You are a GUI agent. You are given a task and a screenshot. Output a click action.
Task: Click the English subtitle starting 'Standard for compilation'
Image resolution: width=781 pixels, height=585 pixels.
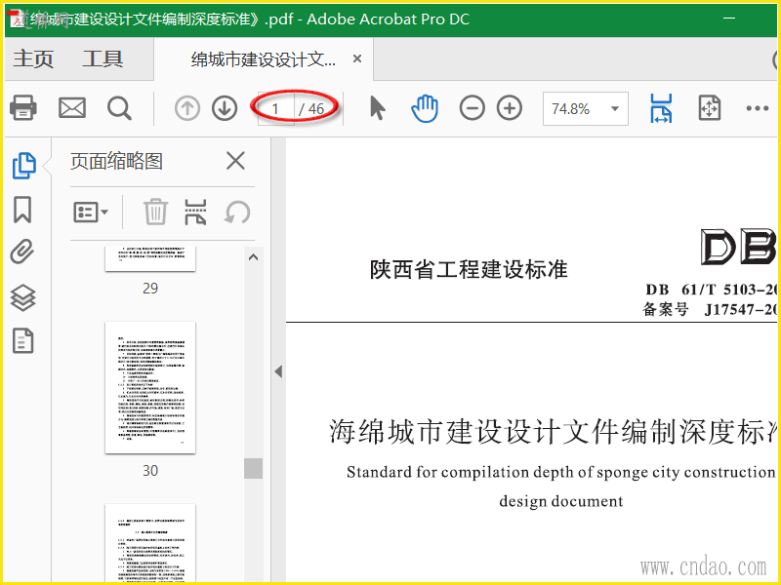[560, 472]
